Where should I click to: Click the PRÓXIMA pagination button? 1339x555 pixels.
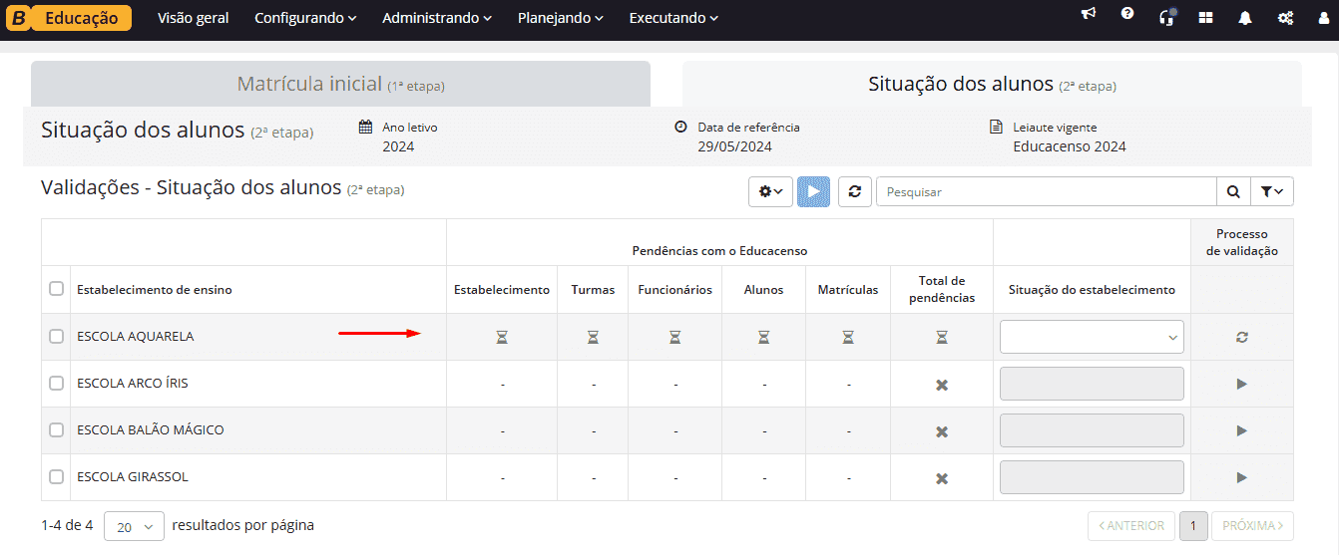coord(1253,526)
